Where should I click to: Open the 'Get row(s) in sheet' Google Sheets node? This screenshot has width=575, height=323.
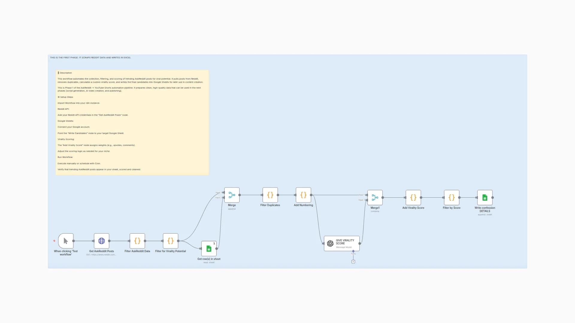209,249
